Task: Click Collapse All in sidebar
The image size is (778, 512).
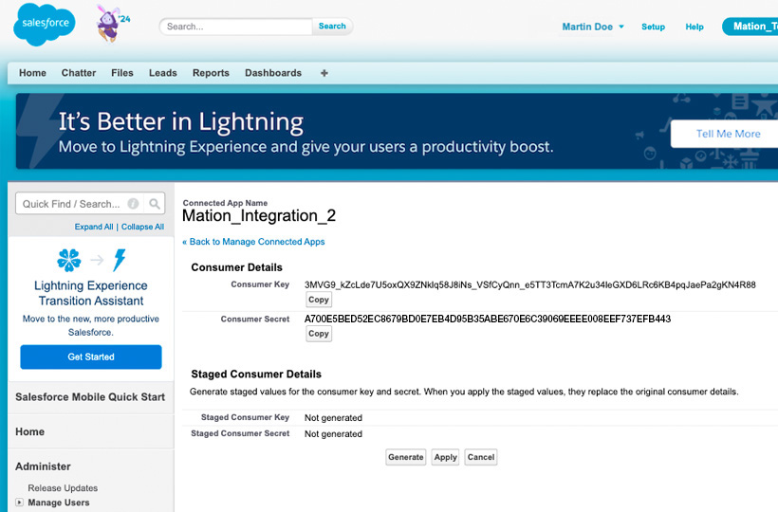Action: [142, 227]
